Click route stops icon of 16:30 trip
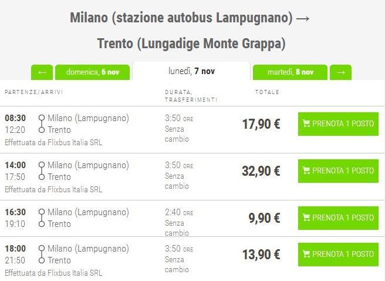Viewport: 385px width, 281px height. click(41, 218)
